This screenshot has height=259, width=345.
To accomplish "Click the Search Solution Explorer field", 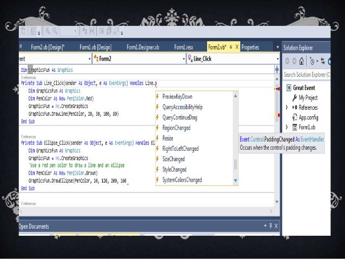I will click(x=307, y=74).
